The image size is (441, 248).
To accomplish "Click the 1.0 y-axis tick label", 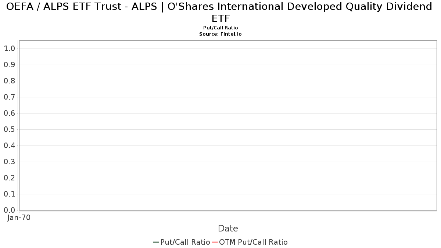I will [x=9, y=48].
